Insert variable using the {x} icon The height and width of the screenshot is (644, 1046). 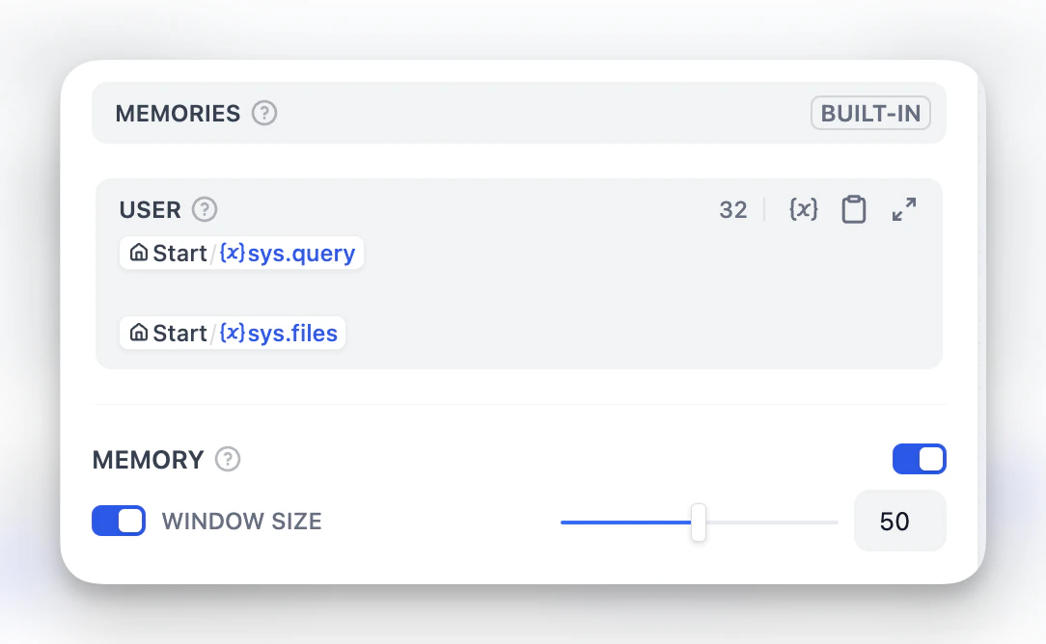coord(804,209)
